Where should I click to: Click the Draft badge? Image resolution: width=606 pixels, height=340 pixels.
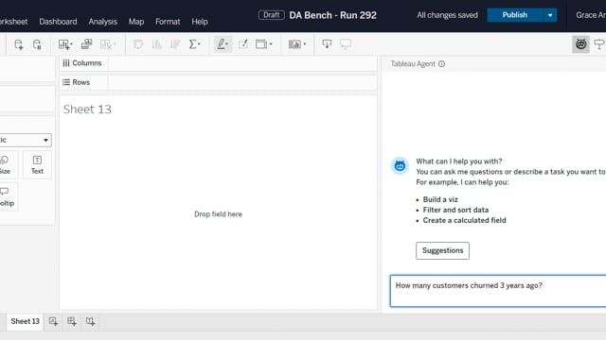(x=272, y=15)
